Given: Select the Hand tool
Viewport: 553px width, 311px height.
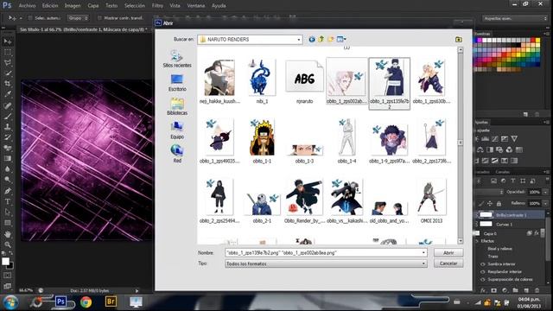Looking at the screenshot, I should click(x=8, y=234).
